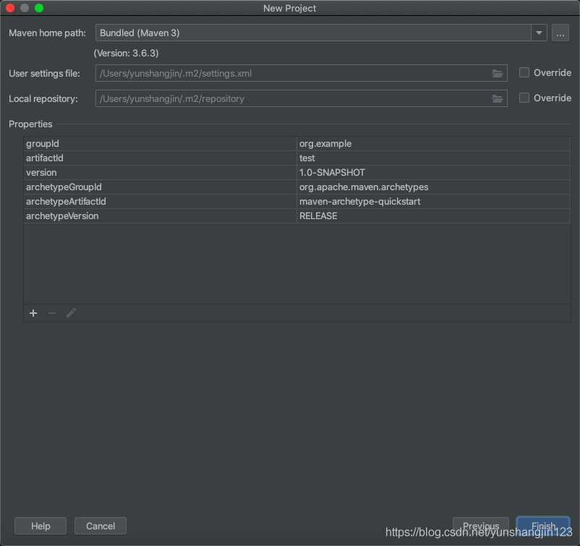The image size is (580, 546).
Task: Click the maven-archetype-quickstart value cell
Action: [x=433, y=201]
